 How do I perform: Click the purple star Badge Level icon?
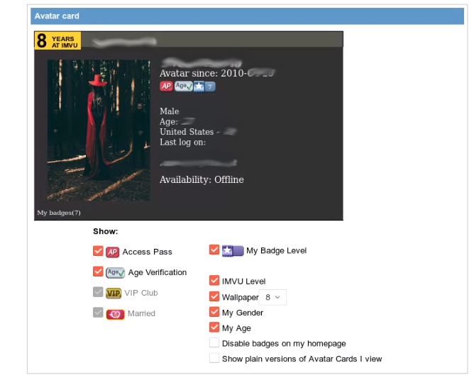[233, 251]
